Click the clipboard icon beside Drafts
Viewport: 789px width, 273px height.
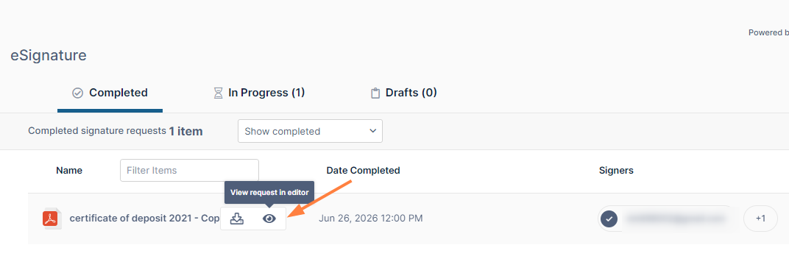[x=375, y=93]
